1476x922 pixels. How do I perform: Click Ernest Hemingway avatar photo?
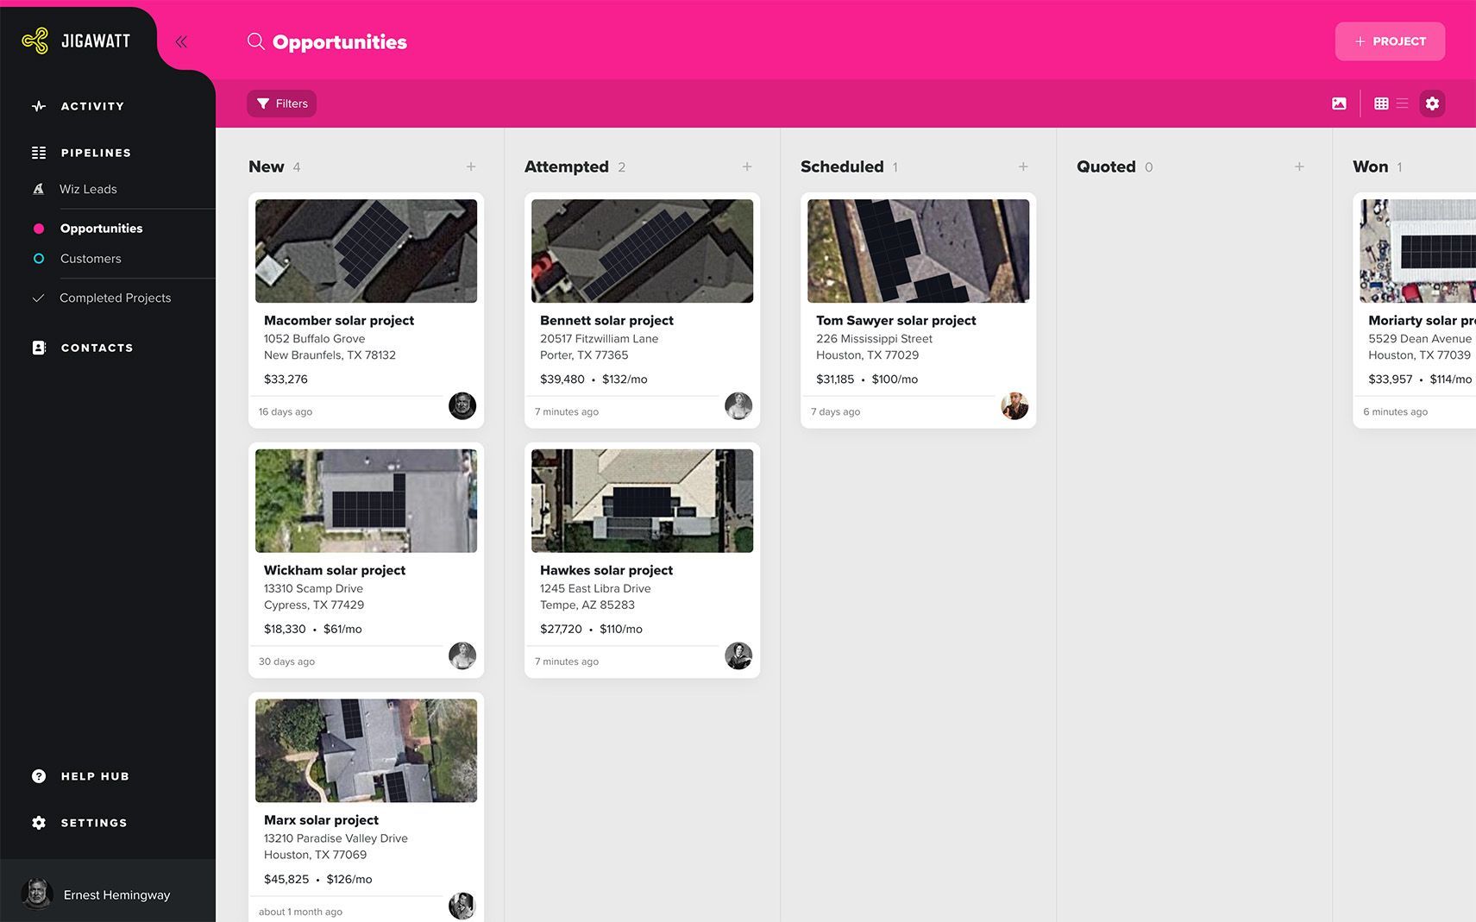click(37, 894)
